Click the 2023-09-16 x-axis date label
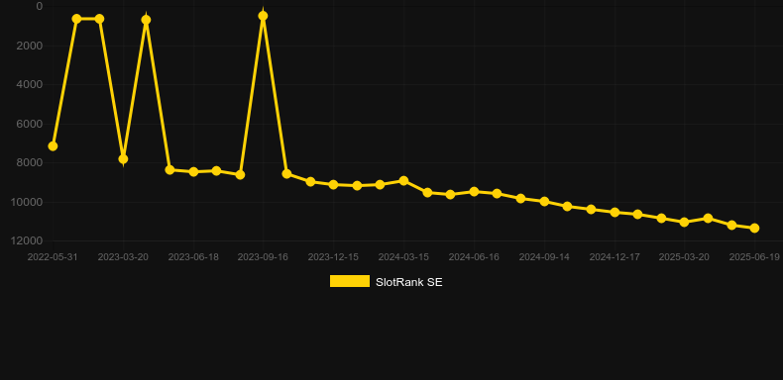Screen dimensions: 783x380 264,257
